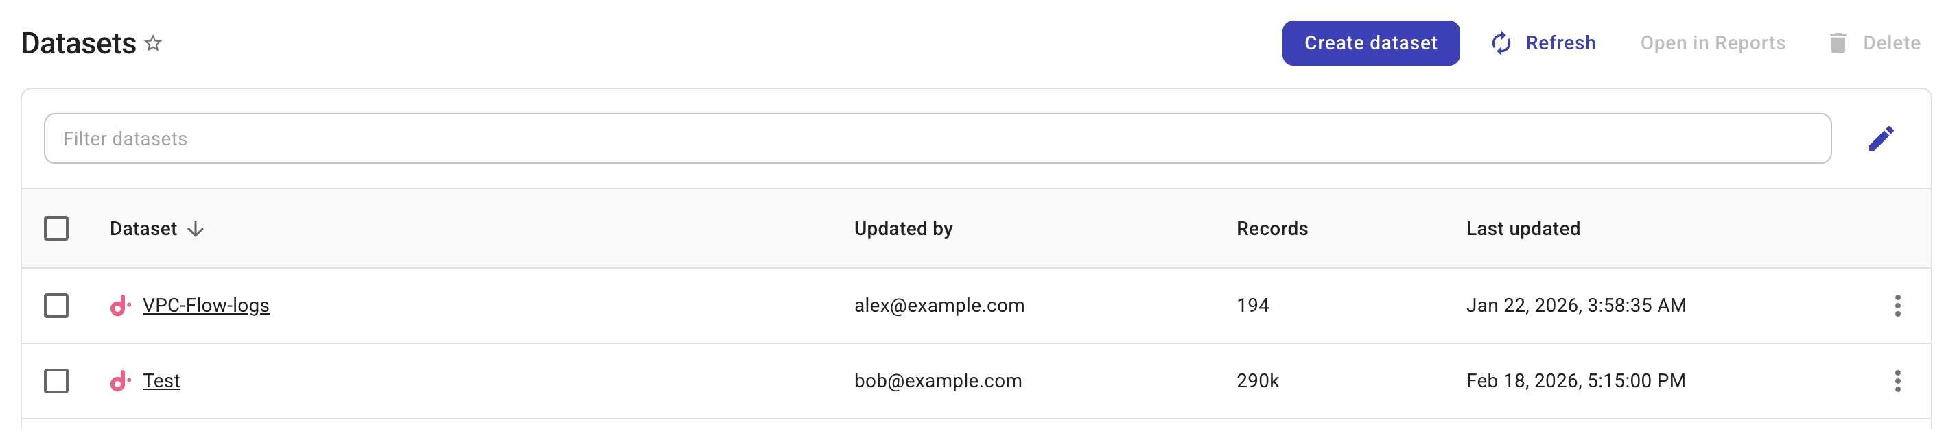Check the checkbox for the VPC-Flow-logs row
This screenshot has width=1957, height=429.
coord(57,305)
